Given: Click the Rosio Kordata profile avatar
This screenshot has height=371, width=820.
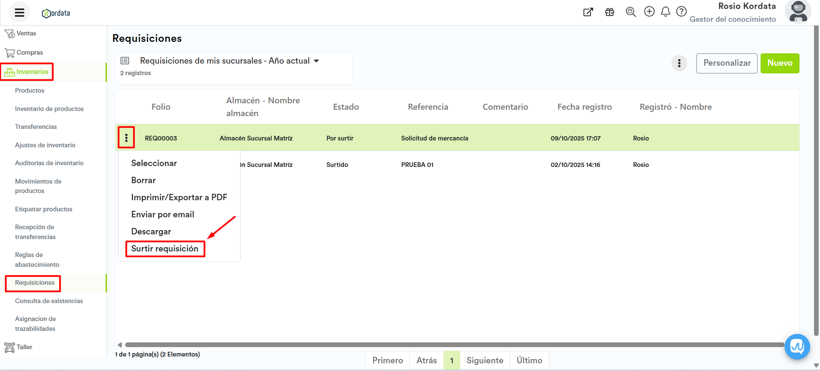Looking at the screenshot, I should [x=797, y=12].
